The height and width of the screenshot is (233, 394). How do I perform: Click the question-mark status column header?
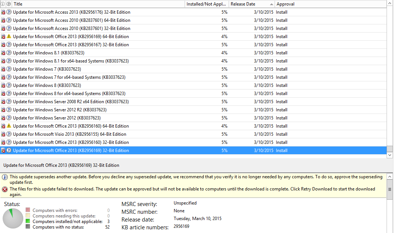pos(9,4)
